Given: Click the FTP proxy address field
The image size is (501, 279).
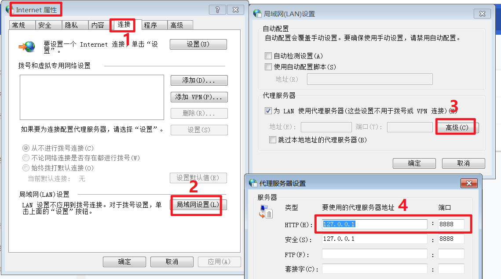Looking at the screenshot, I should [374, 254].
